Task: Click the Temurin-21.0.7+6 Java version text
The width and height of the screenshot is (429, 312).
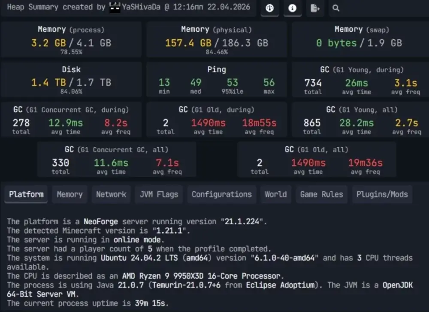Action: (186, 285)
